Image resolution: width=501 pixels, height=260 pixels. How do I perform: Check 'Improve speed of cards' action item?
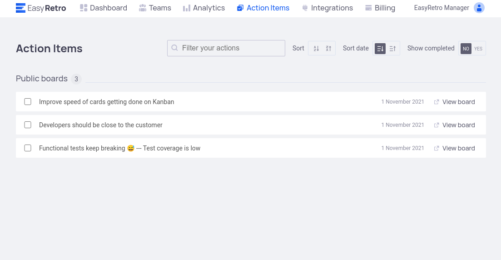pyautogui.click(x=28, y=102)
